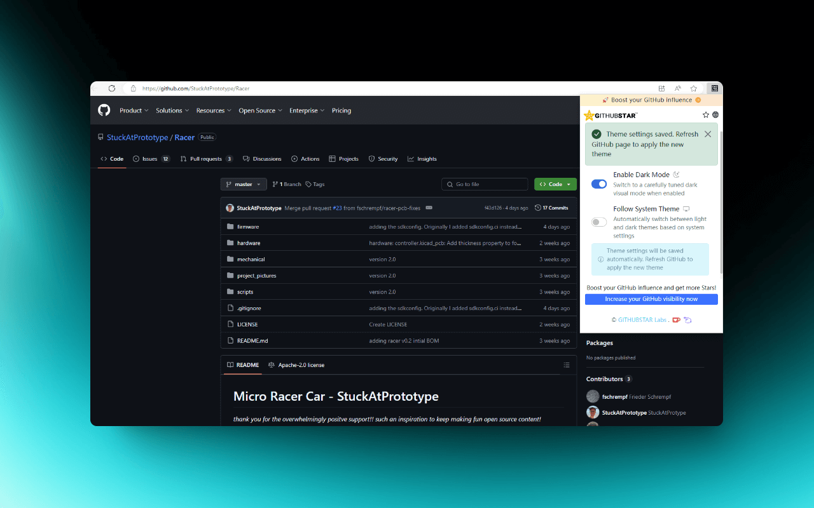Open the Racer repository link
814x508 pixels.
pos(184,137)
